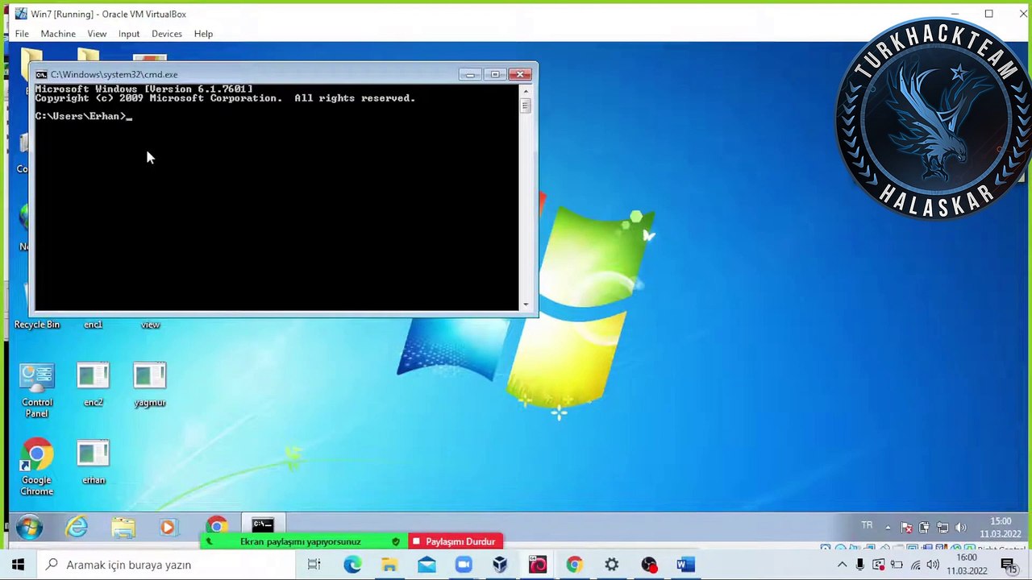Screen dimensions: 1032x580
Task: Switch to VirtualBox on host taskbar
Action: coord(500,565)
